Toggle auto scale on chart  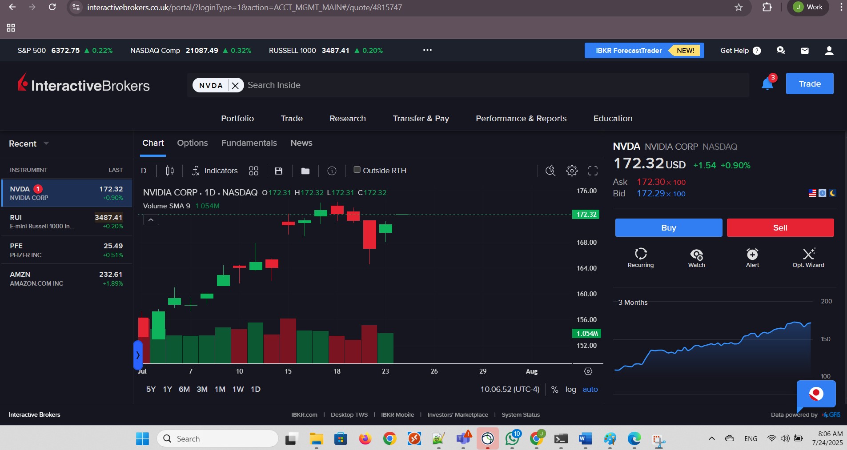(x=590, y=390)
